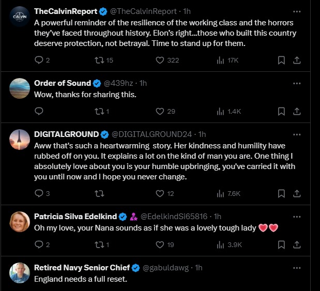Share TheCalvinReport's tweet
The width and height of the screenshot is (320, 291).
pyautogui.click(x=297, y=60)
